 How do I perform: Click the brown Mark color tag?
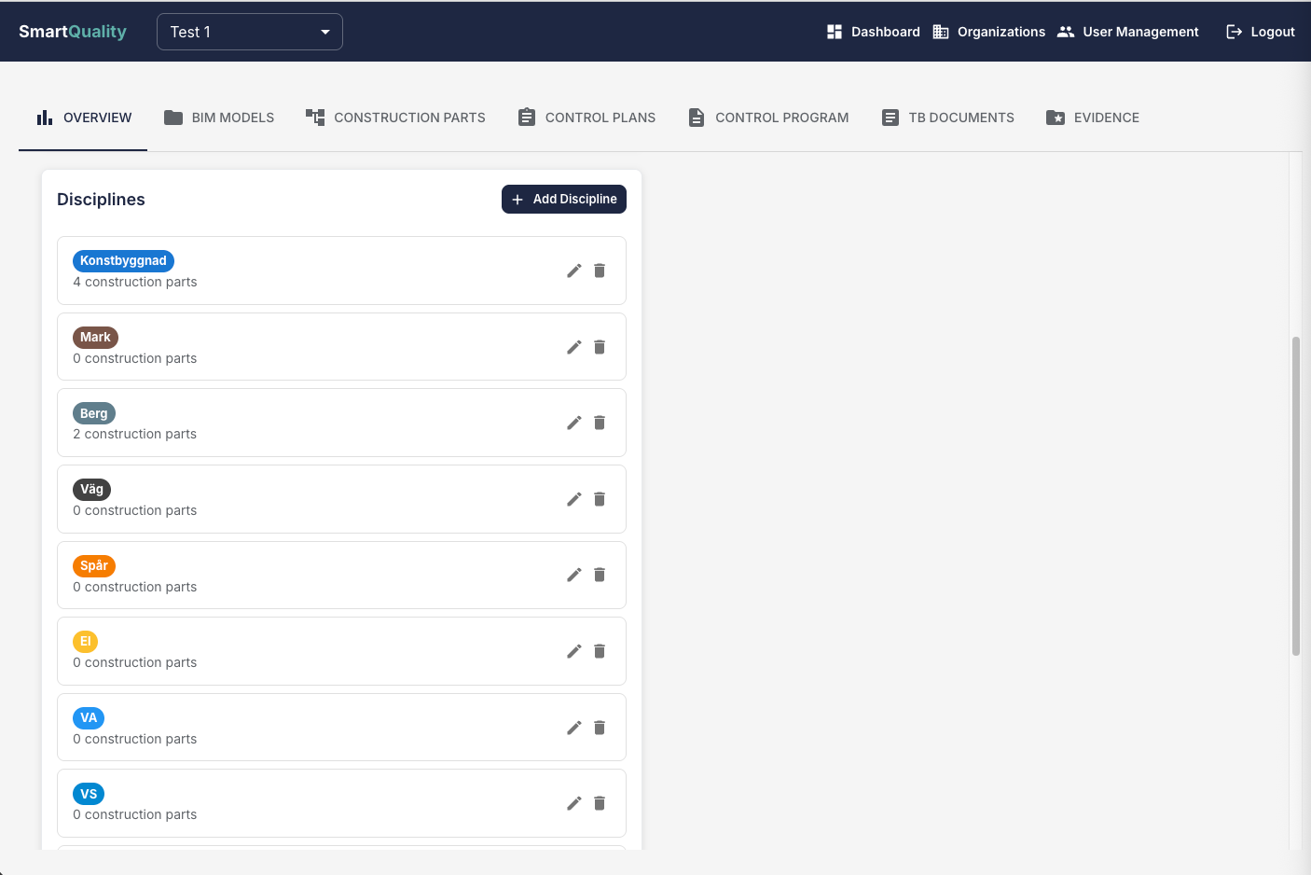pos(95,338)
